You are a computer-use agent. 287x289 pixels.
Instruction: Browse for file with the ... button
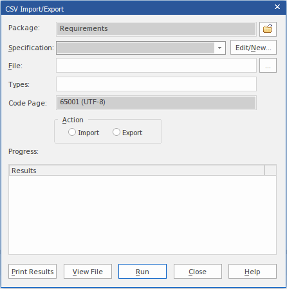click(268, 66)
